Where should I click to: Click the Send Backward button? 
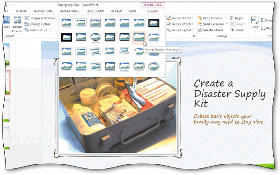pyautogui.click(x=211, y=24)
